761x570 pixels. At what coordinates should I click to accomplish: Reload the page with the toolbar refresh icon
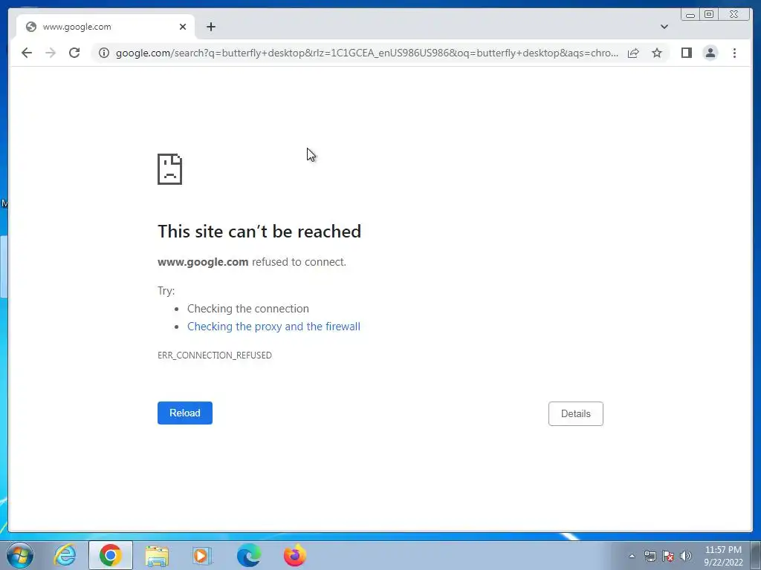[74, 53]
